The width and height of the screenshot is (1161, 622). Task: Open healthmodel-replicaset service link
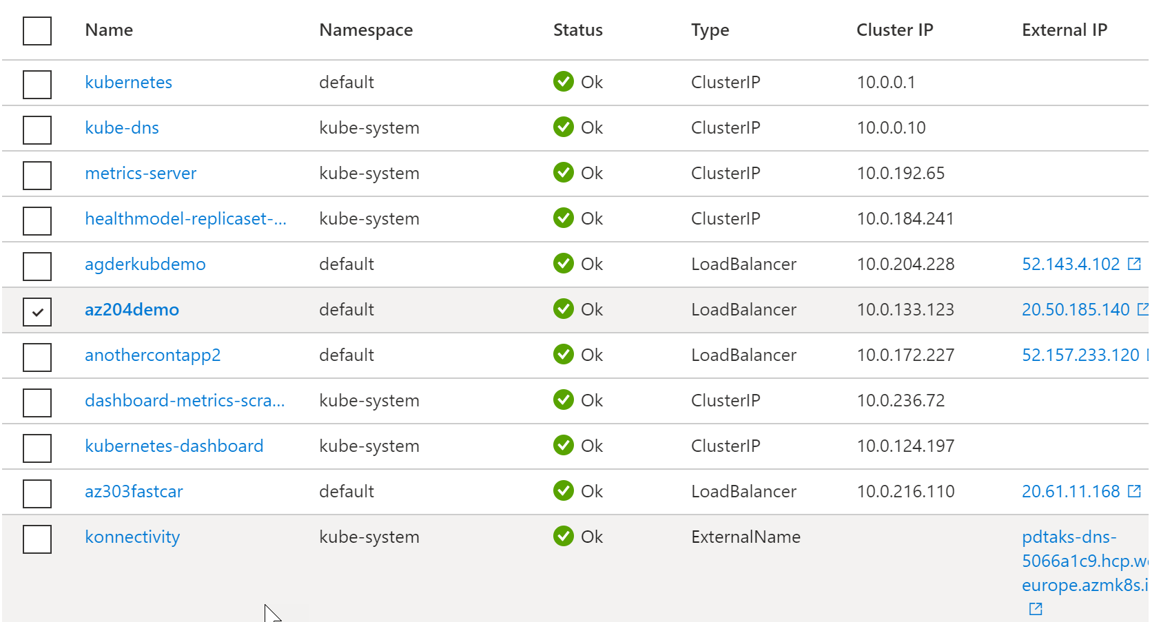185,218
